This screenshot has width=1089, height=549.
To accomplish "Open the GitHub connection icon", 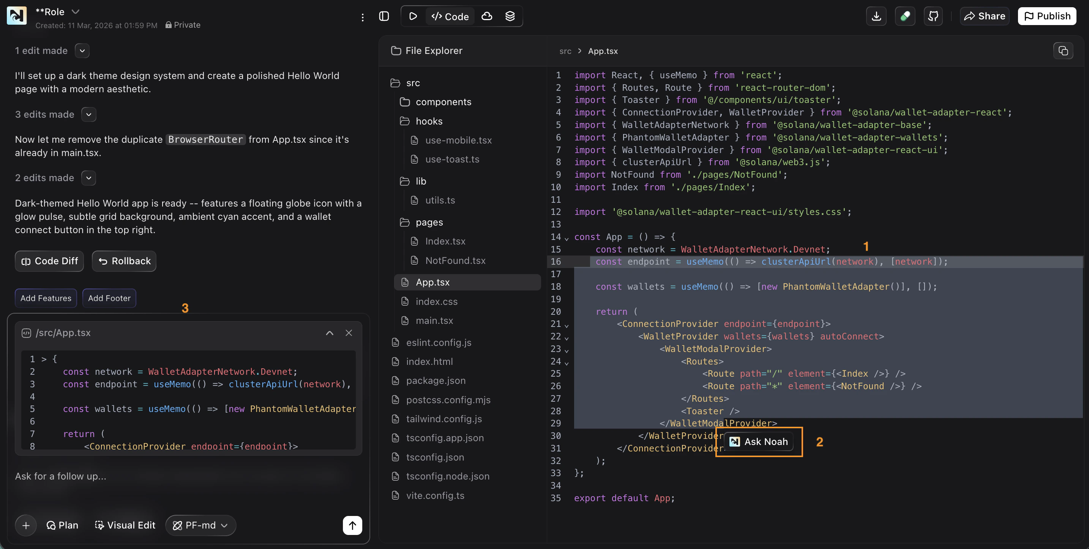I will [x=933, y=16].
